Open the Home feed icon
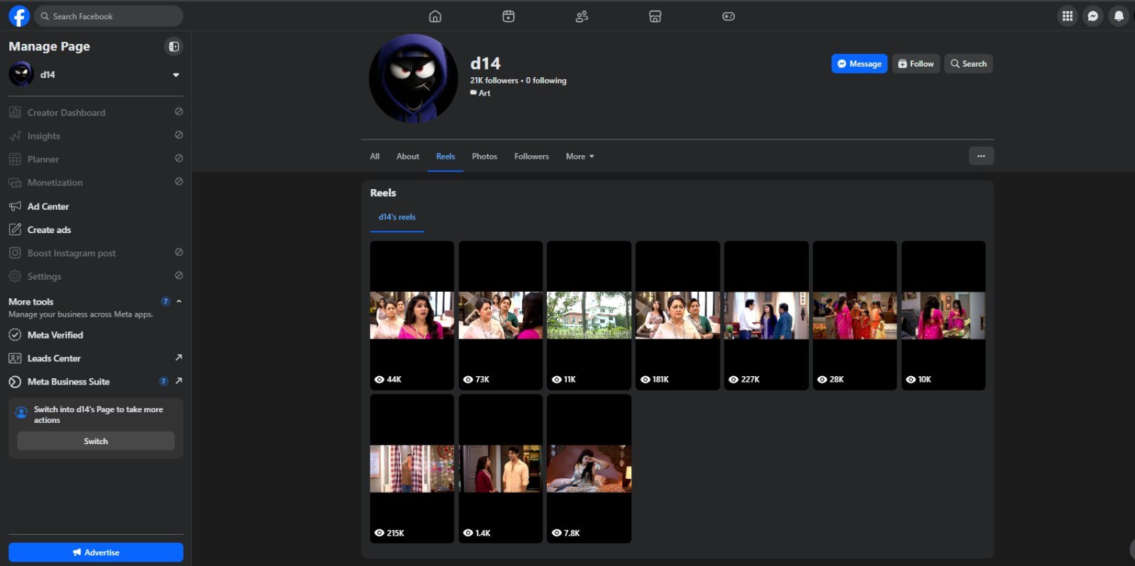This screenshot has height=566, width=1135. [435, 16]
